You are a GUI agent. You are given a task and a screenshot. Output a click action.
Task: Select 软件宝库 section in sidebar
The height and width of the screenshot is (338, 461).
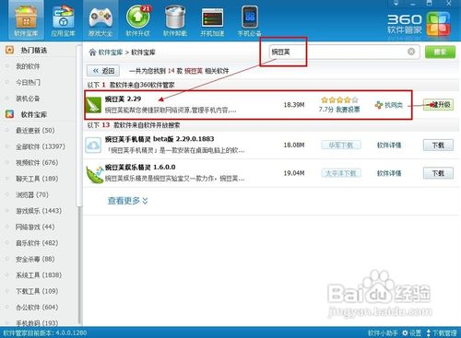pyautogui.click(x=34, y=114)
